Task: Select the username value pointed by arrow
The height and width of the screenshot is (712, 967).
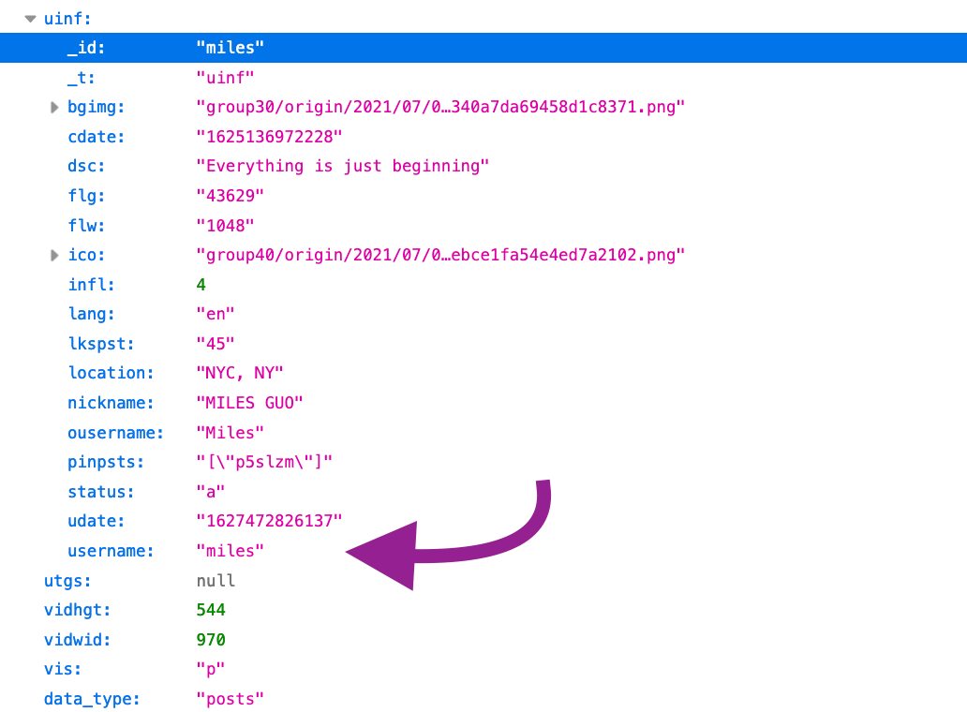Action: 230,550
